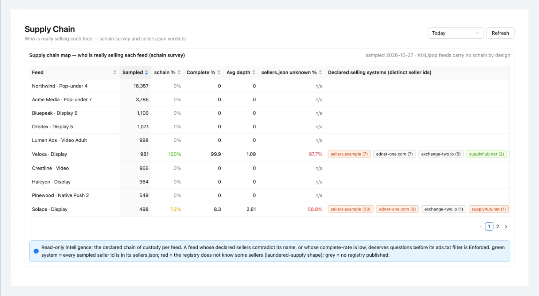Click supplyhub.net (2) tag in Veloxa row
539x296 pixels.
pyautogui.click(x=487, y=154)
